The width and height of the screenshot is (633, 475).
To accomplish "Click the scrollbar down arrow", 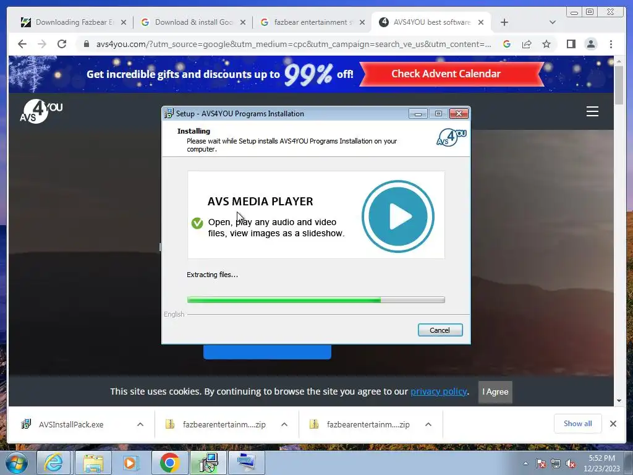I will pos(619,401).
